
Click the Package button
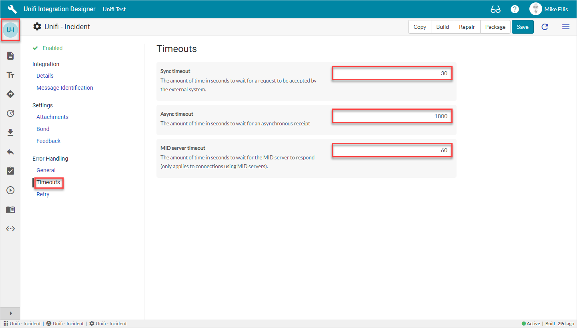pyautogui.click(x=495, y=27)
